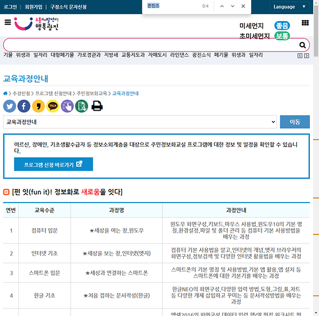Show next keyword with right arrow box

(306, 56)
